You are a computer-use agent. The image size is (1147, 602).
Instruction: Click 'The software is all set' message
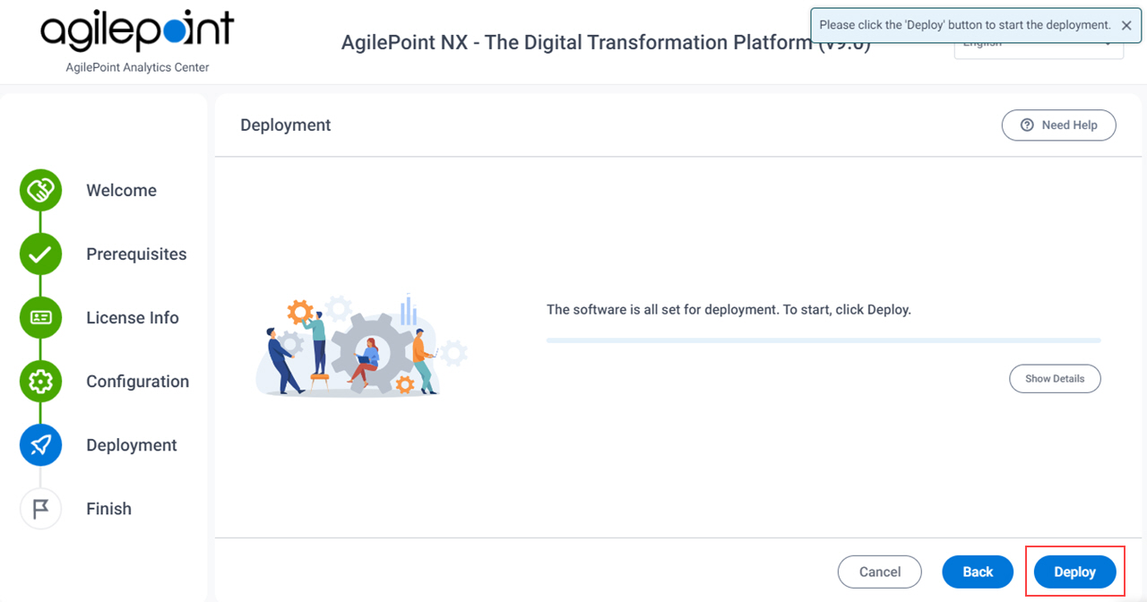coord(729,310)
